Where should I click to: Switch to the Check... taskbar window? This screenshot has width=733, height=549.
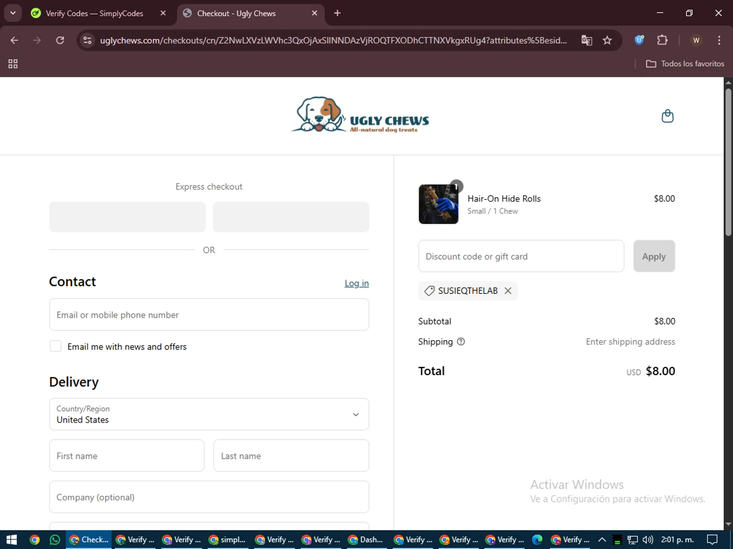89,540
